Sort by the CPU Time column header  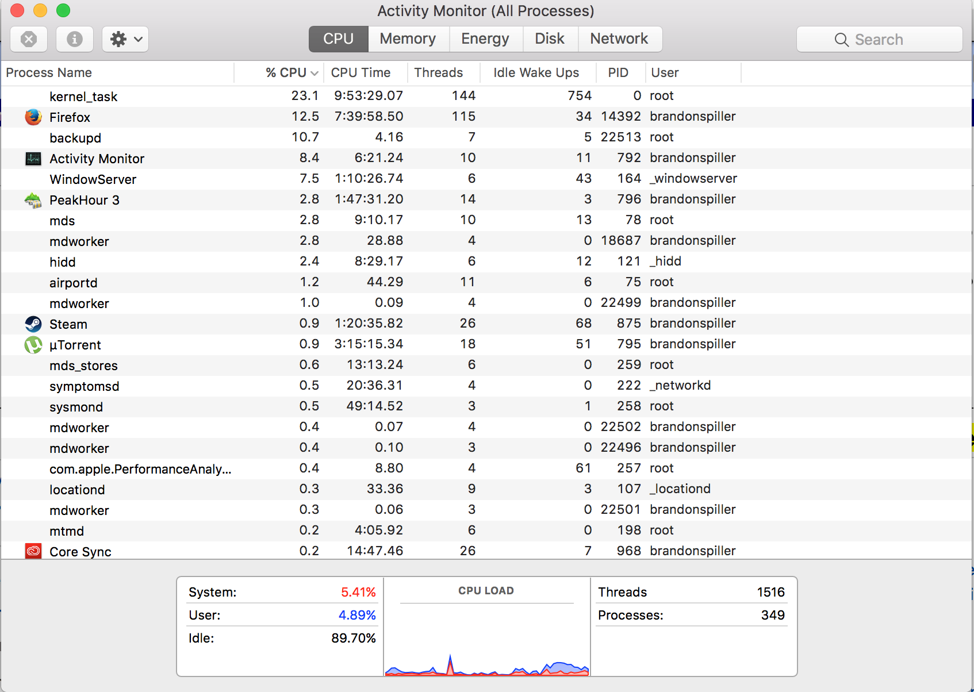tap(366, 73)
